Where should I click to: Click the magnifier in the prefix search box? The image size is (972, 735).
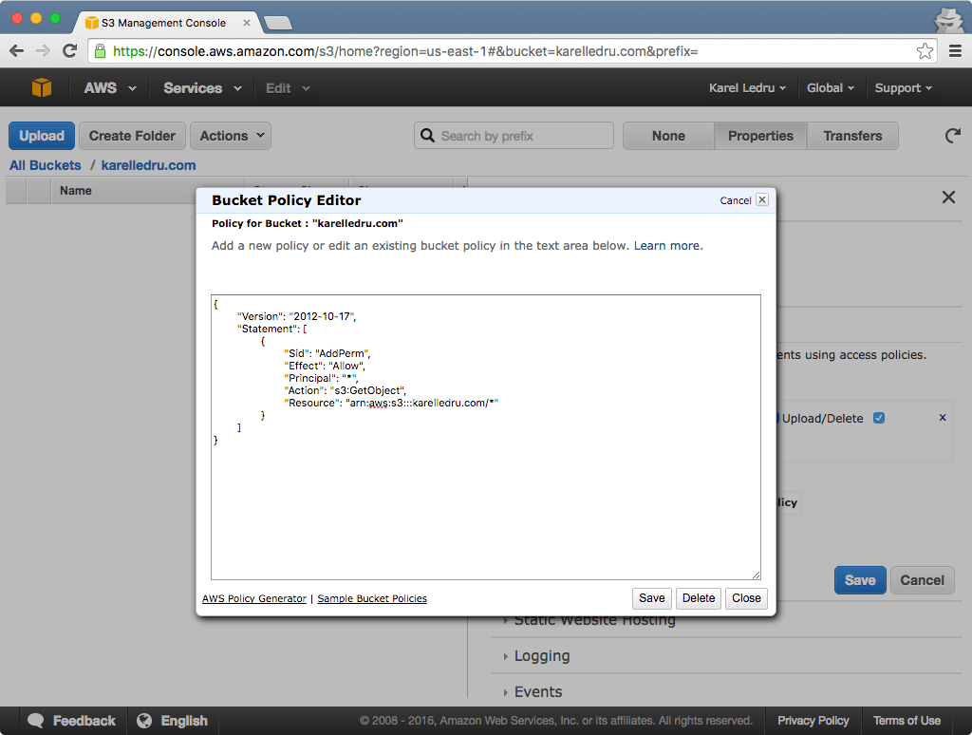427,135
